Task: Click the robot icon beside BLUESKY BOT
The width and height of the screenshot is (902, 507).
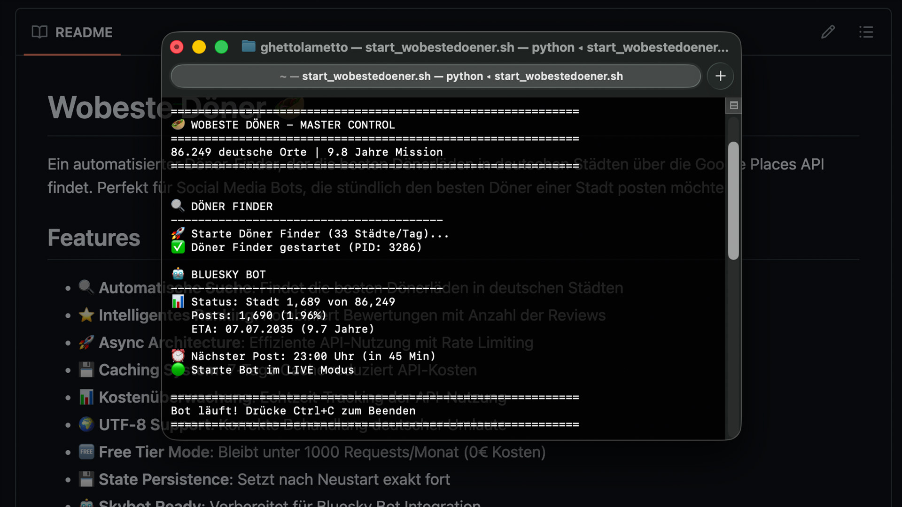Action: [x=178, y=274]
